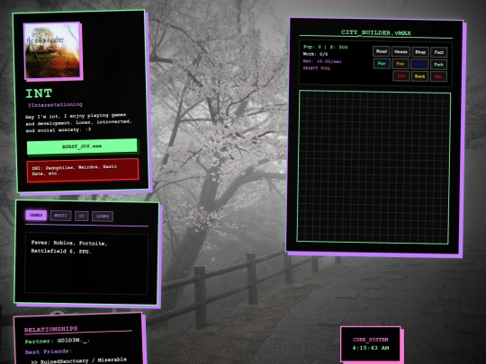Image resolution: width=486 pixels, height=364 pixels.
Task: Open the OC tab
Action: pyautogui.click(x=82, y=216)
